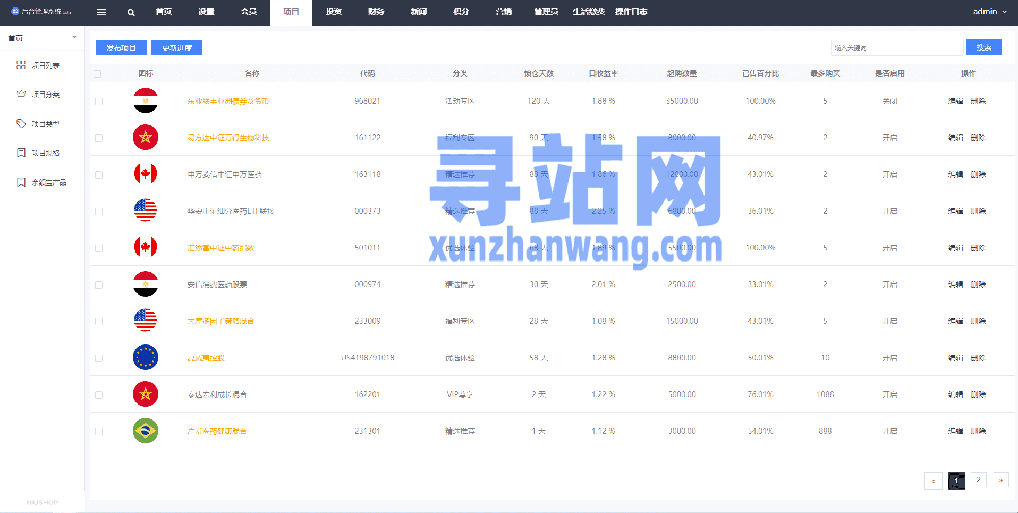
Task: Click the 搜索 button
Action: [984, 47]
